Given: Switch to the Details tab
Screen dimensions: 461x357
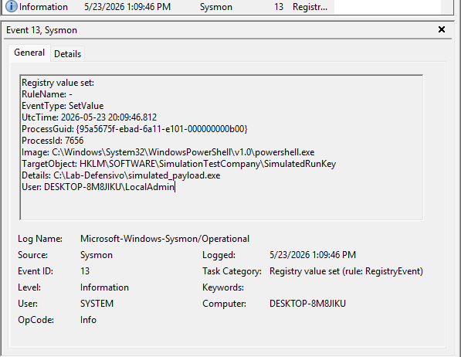Looking at the screenshot, I should (68, 54).
